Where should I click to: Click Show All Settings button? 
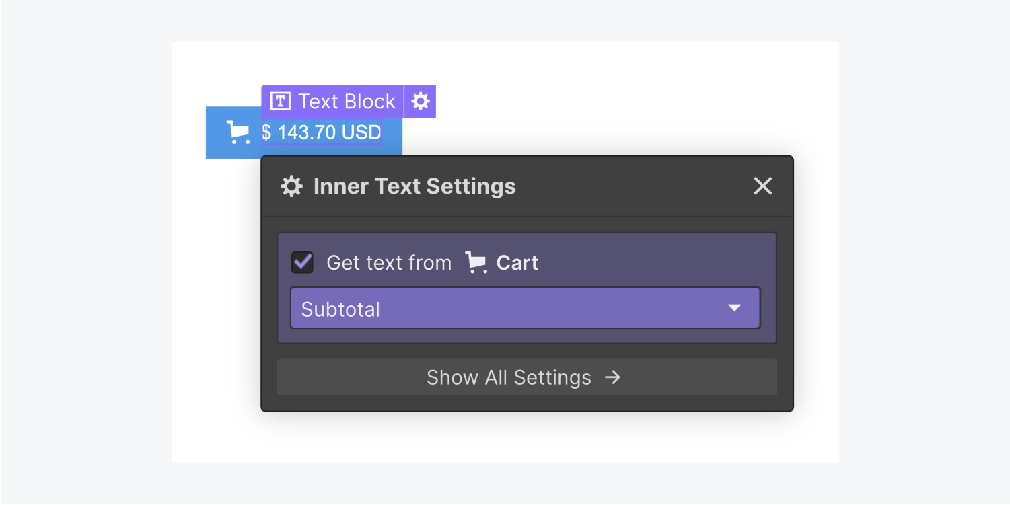[527, 377]
